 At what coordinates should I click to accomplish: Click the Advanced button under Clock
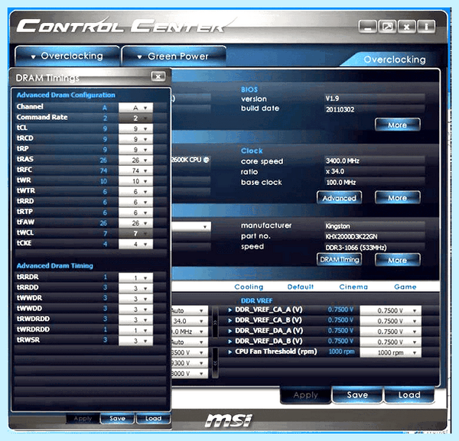point(339,198)
